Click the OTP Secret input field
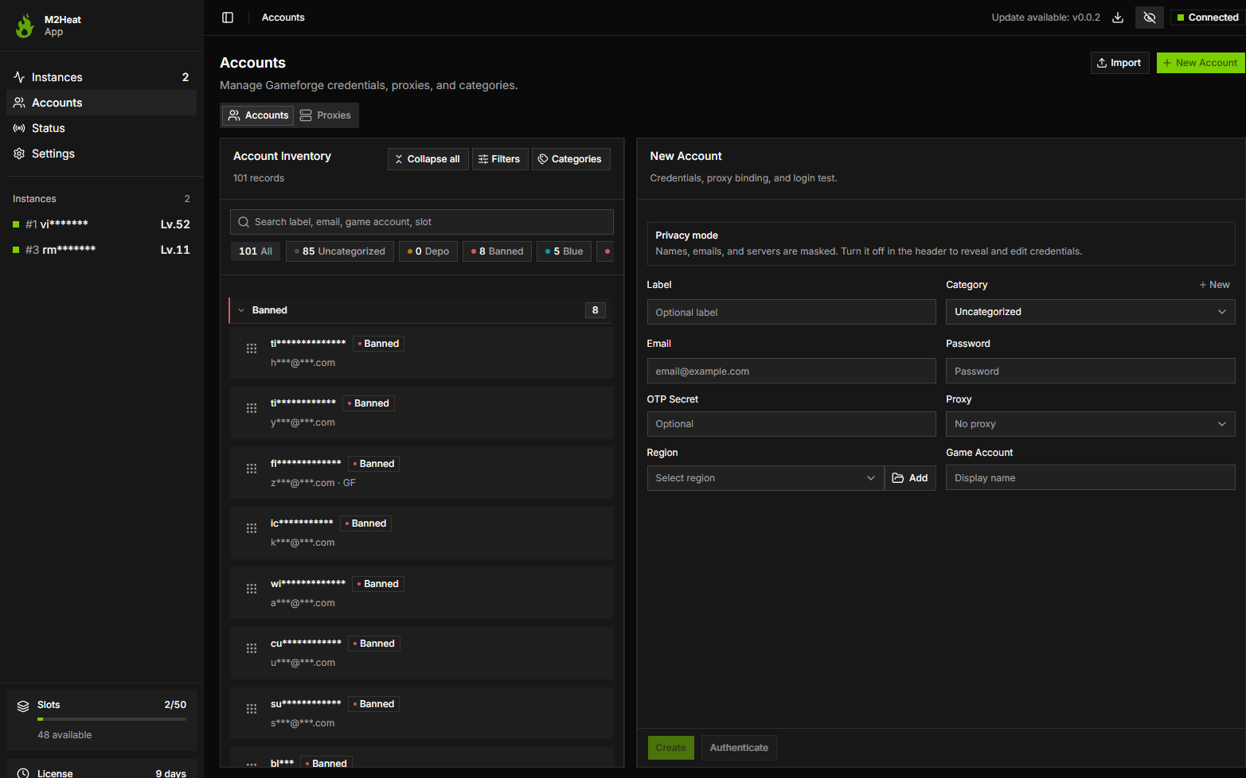Image resolution: width=1246 pixels, height=778 pixels. tap(791, 424)
